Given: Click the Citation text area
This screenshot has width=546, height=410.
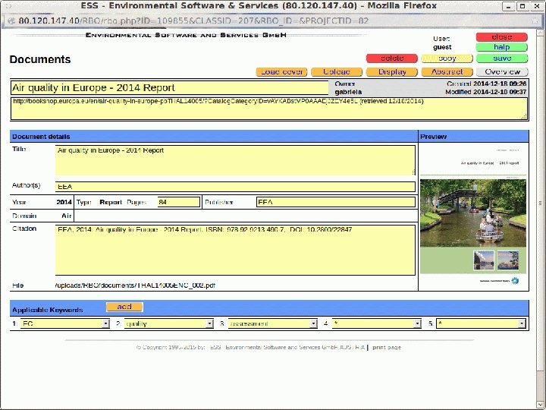Looking at the screenshot, I should [x=235, y=250].
